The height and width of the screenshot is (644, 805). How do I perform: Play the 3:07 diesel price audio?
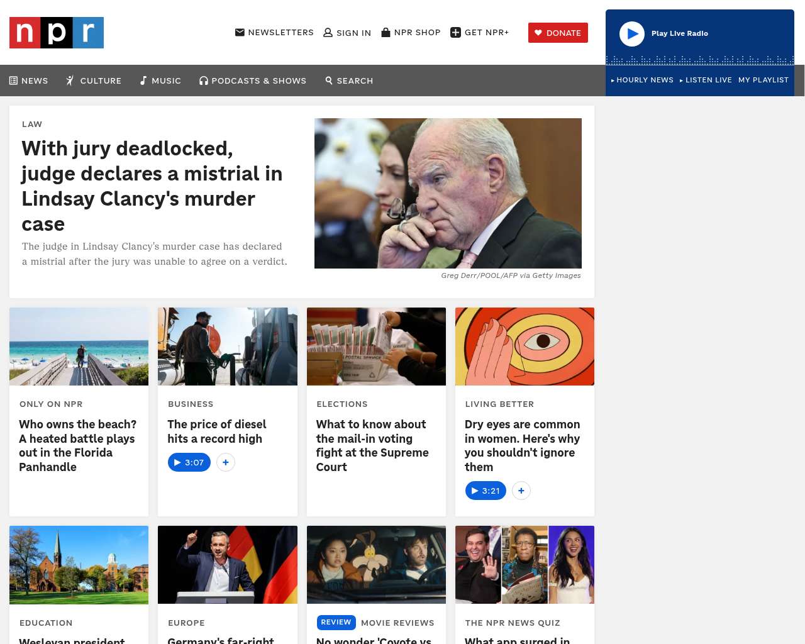(189, 462)
